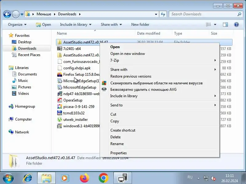The width and height of the screenshot is (246, 184).
Task: Open the Organize menu
Action: coord(17,25)
